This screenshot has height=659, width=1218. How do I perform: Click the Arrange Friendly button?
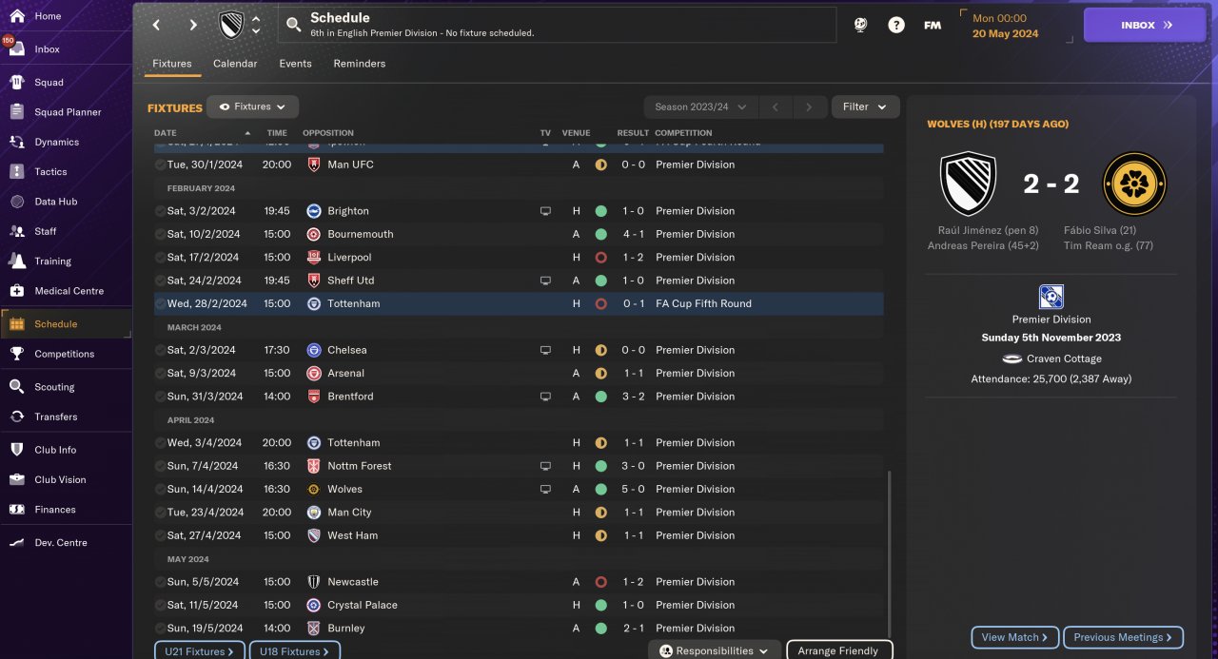(x=838, y=650)
